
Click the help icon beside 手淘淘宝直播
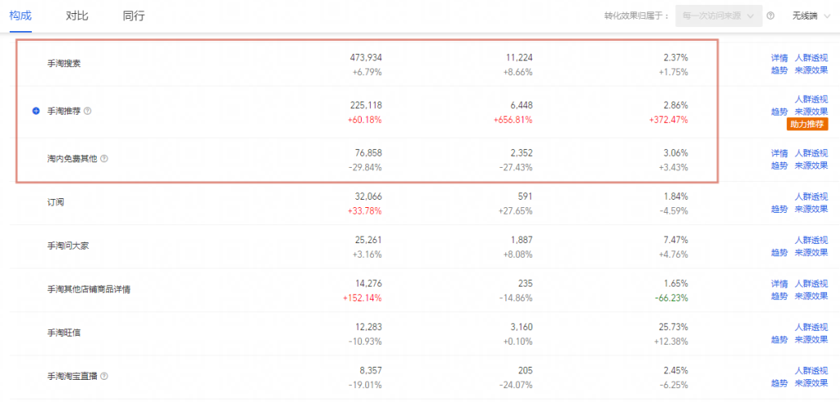point(104,377)
